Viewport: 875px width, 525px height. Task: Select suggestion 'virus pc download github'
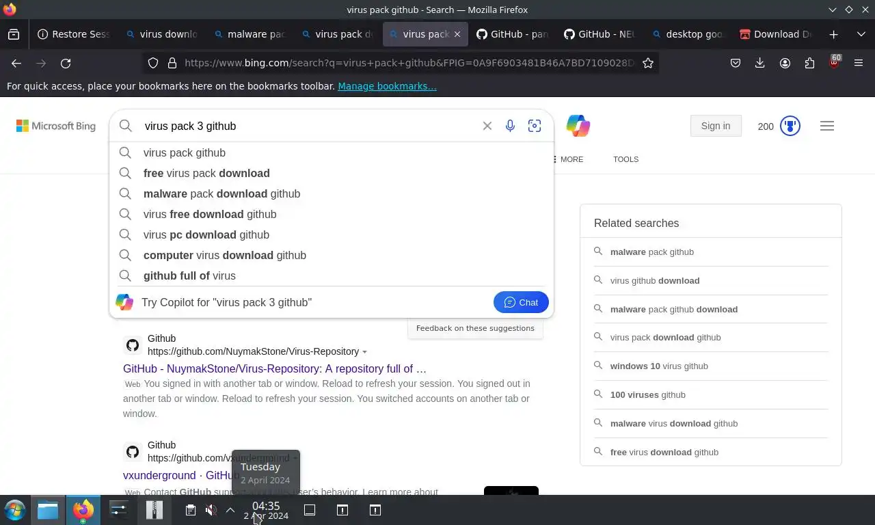coord(331,235)
